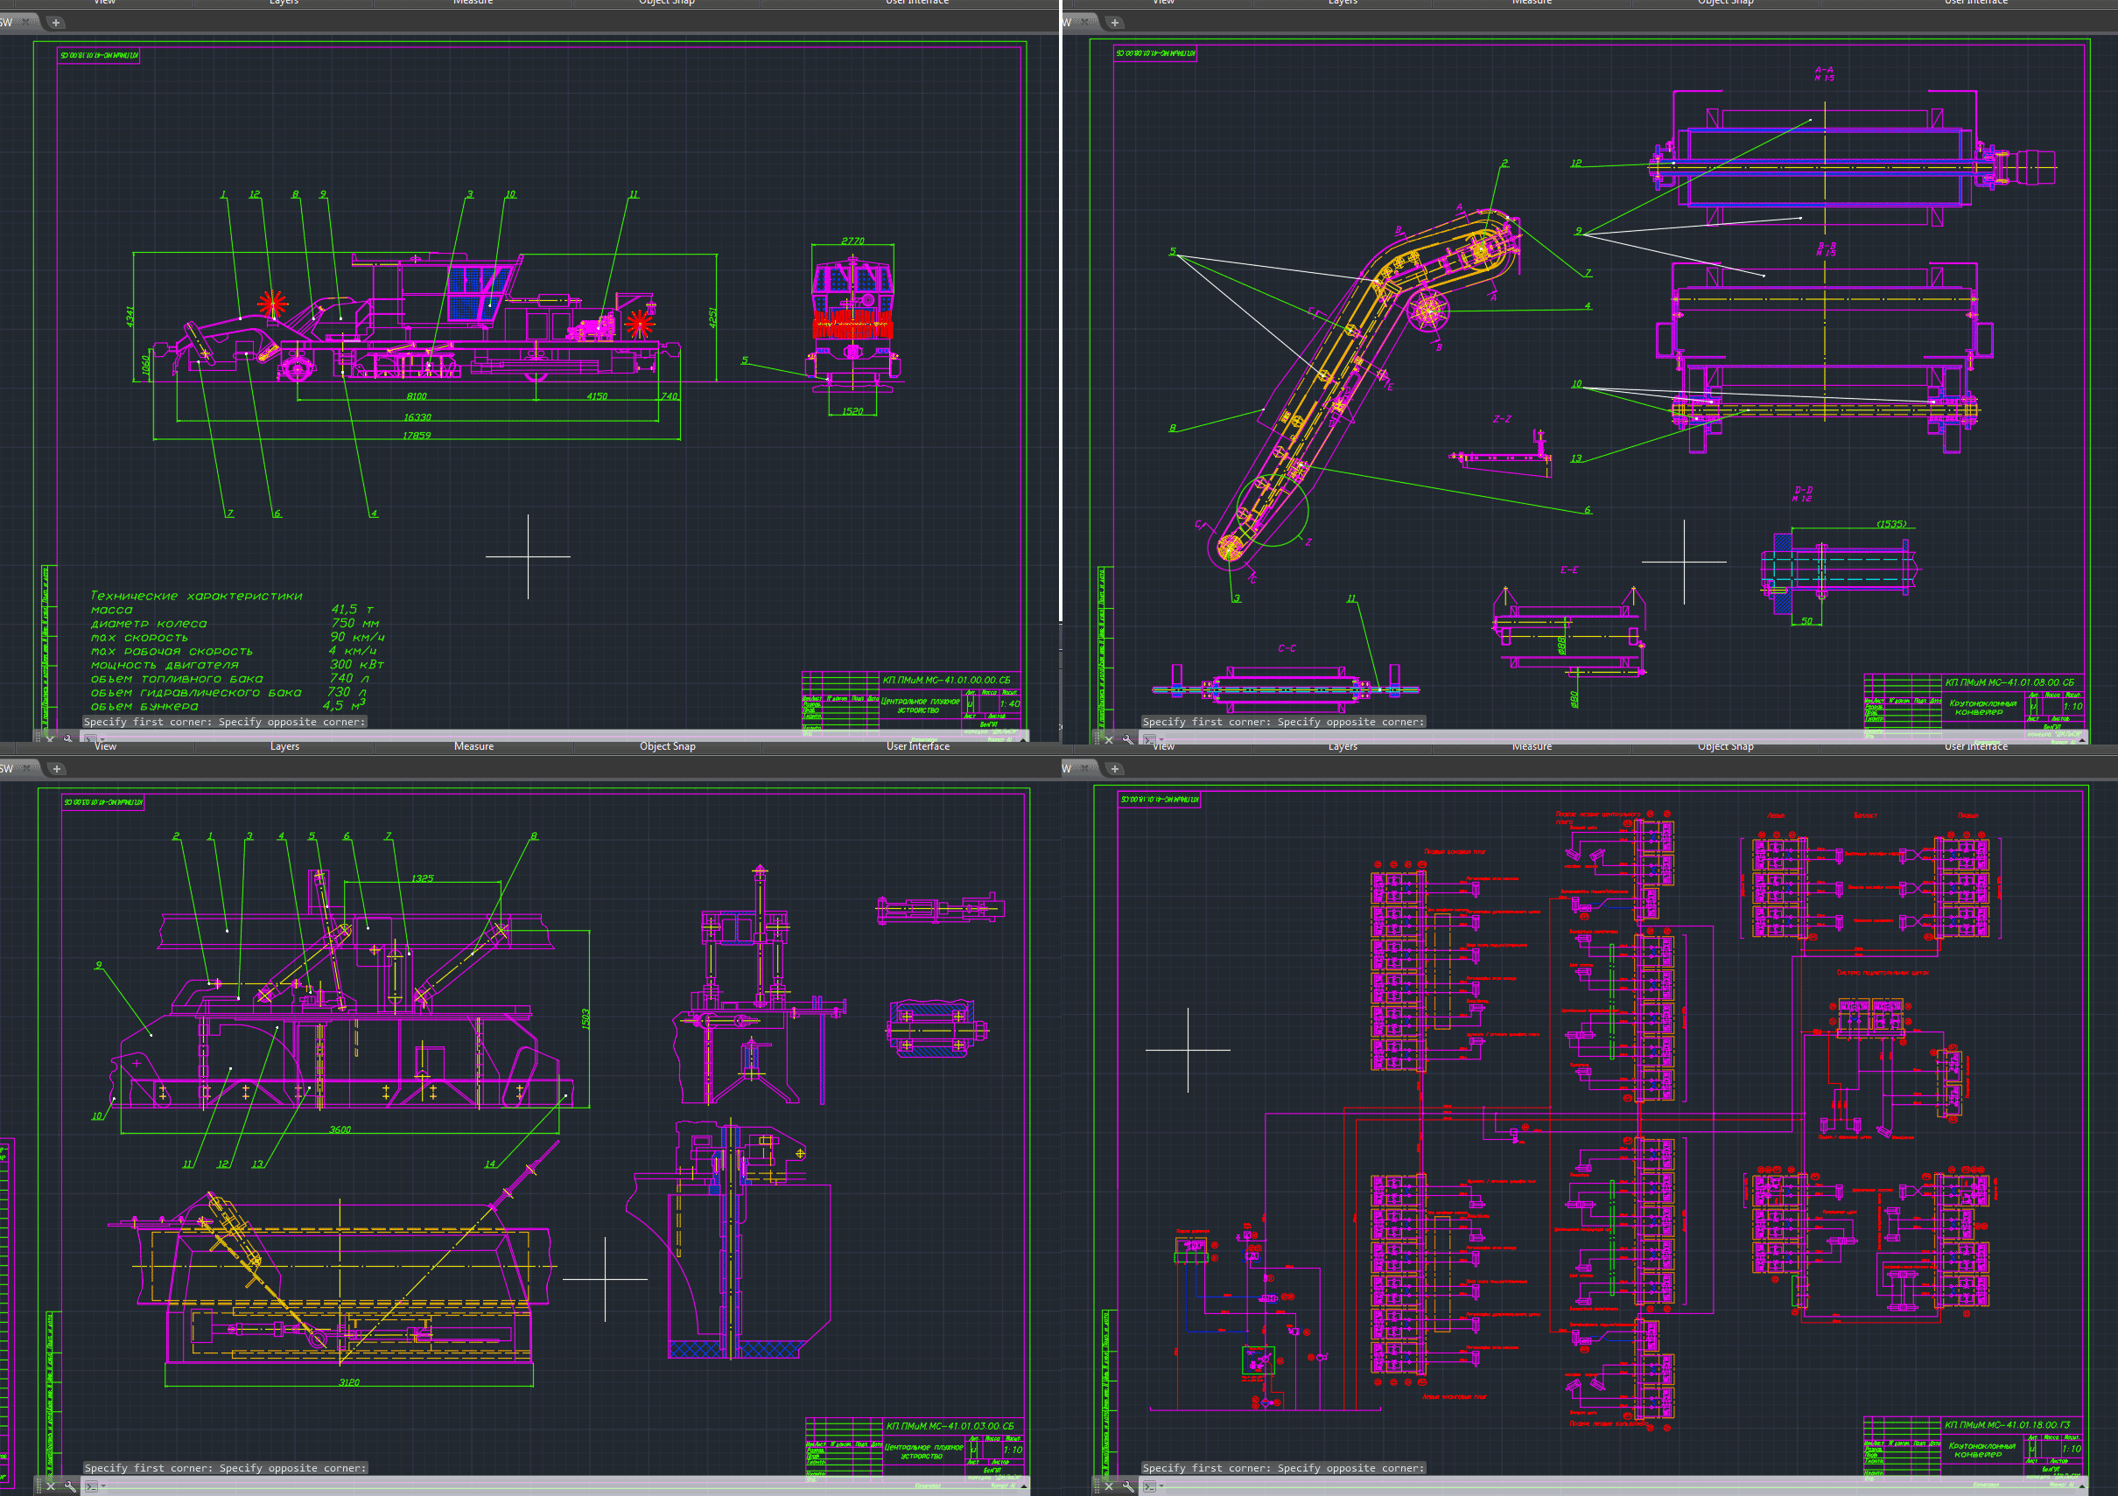
Task: Open command line customize wrench in machine overview drawing
Action: (x=68, y=738)
